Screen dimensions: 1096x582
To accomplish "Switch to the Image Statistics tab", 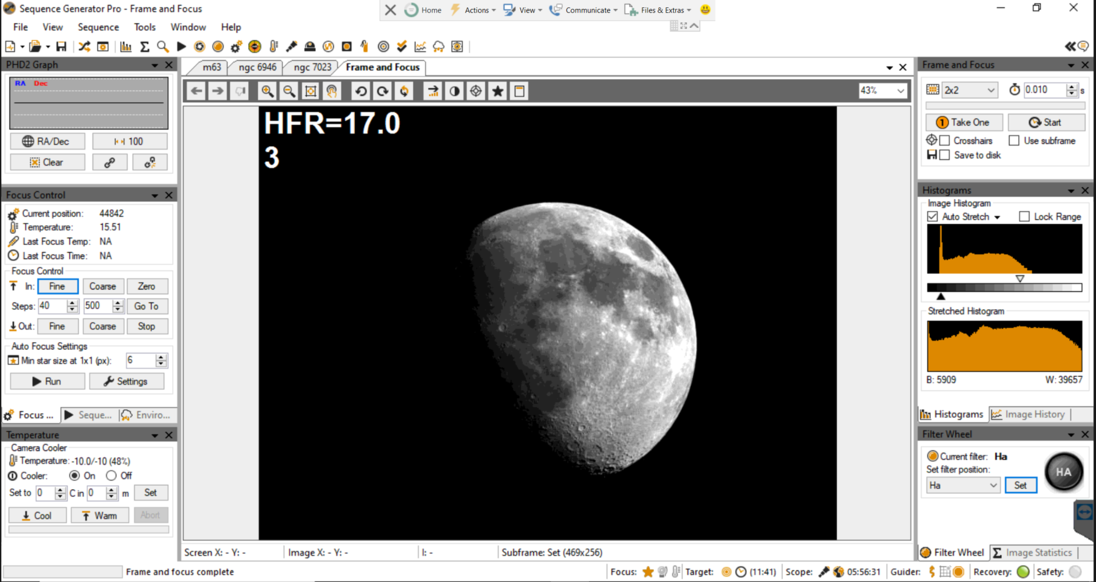I will 1032,552.
